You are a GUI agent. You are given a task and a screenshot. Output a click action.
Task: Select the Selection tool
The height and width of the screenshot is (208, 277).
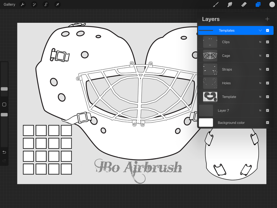46,4
